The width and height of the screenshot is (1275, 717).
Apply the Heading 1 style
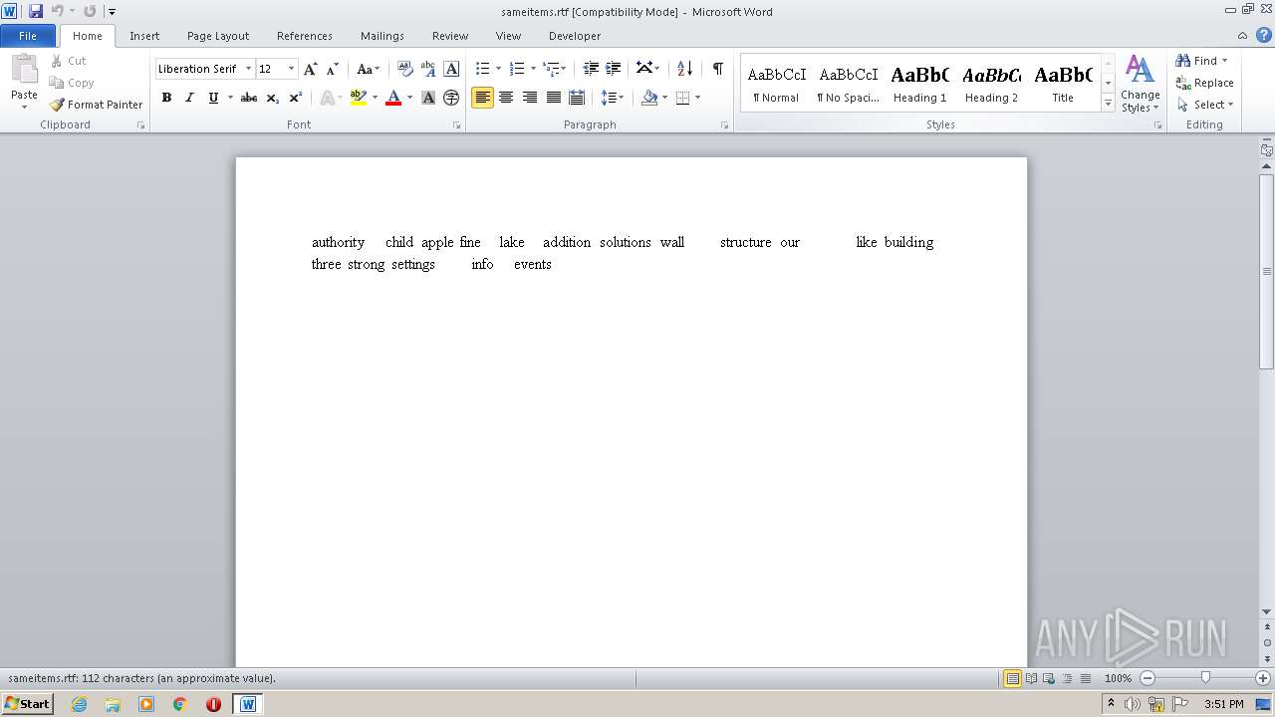pyautogui.click(x=919, y=84)
